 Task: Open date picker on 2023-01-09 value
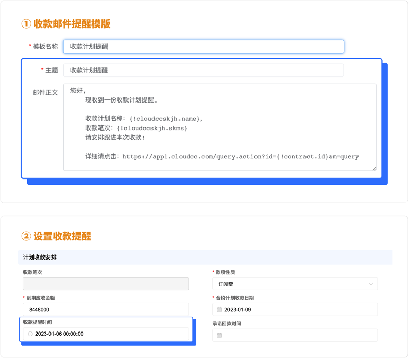pos(238,310)
